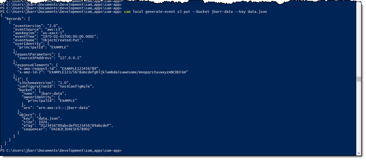Click the scrollbar track below the thumb
The width and height of the screenshot is (366, 160).
tap(359, 116)
